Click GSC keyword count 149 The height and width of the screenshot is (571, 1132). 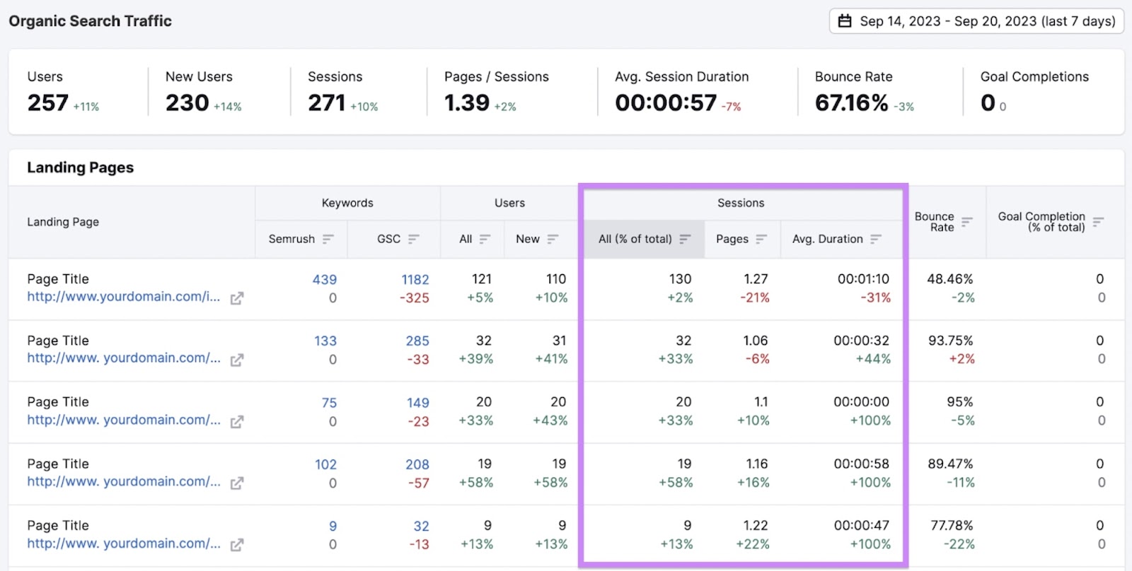(417, 403)
